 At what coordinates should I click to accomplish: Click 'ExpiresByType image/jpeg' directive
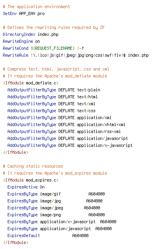click(35, 208)
